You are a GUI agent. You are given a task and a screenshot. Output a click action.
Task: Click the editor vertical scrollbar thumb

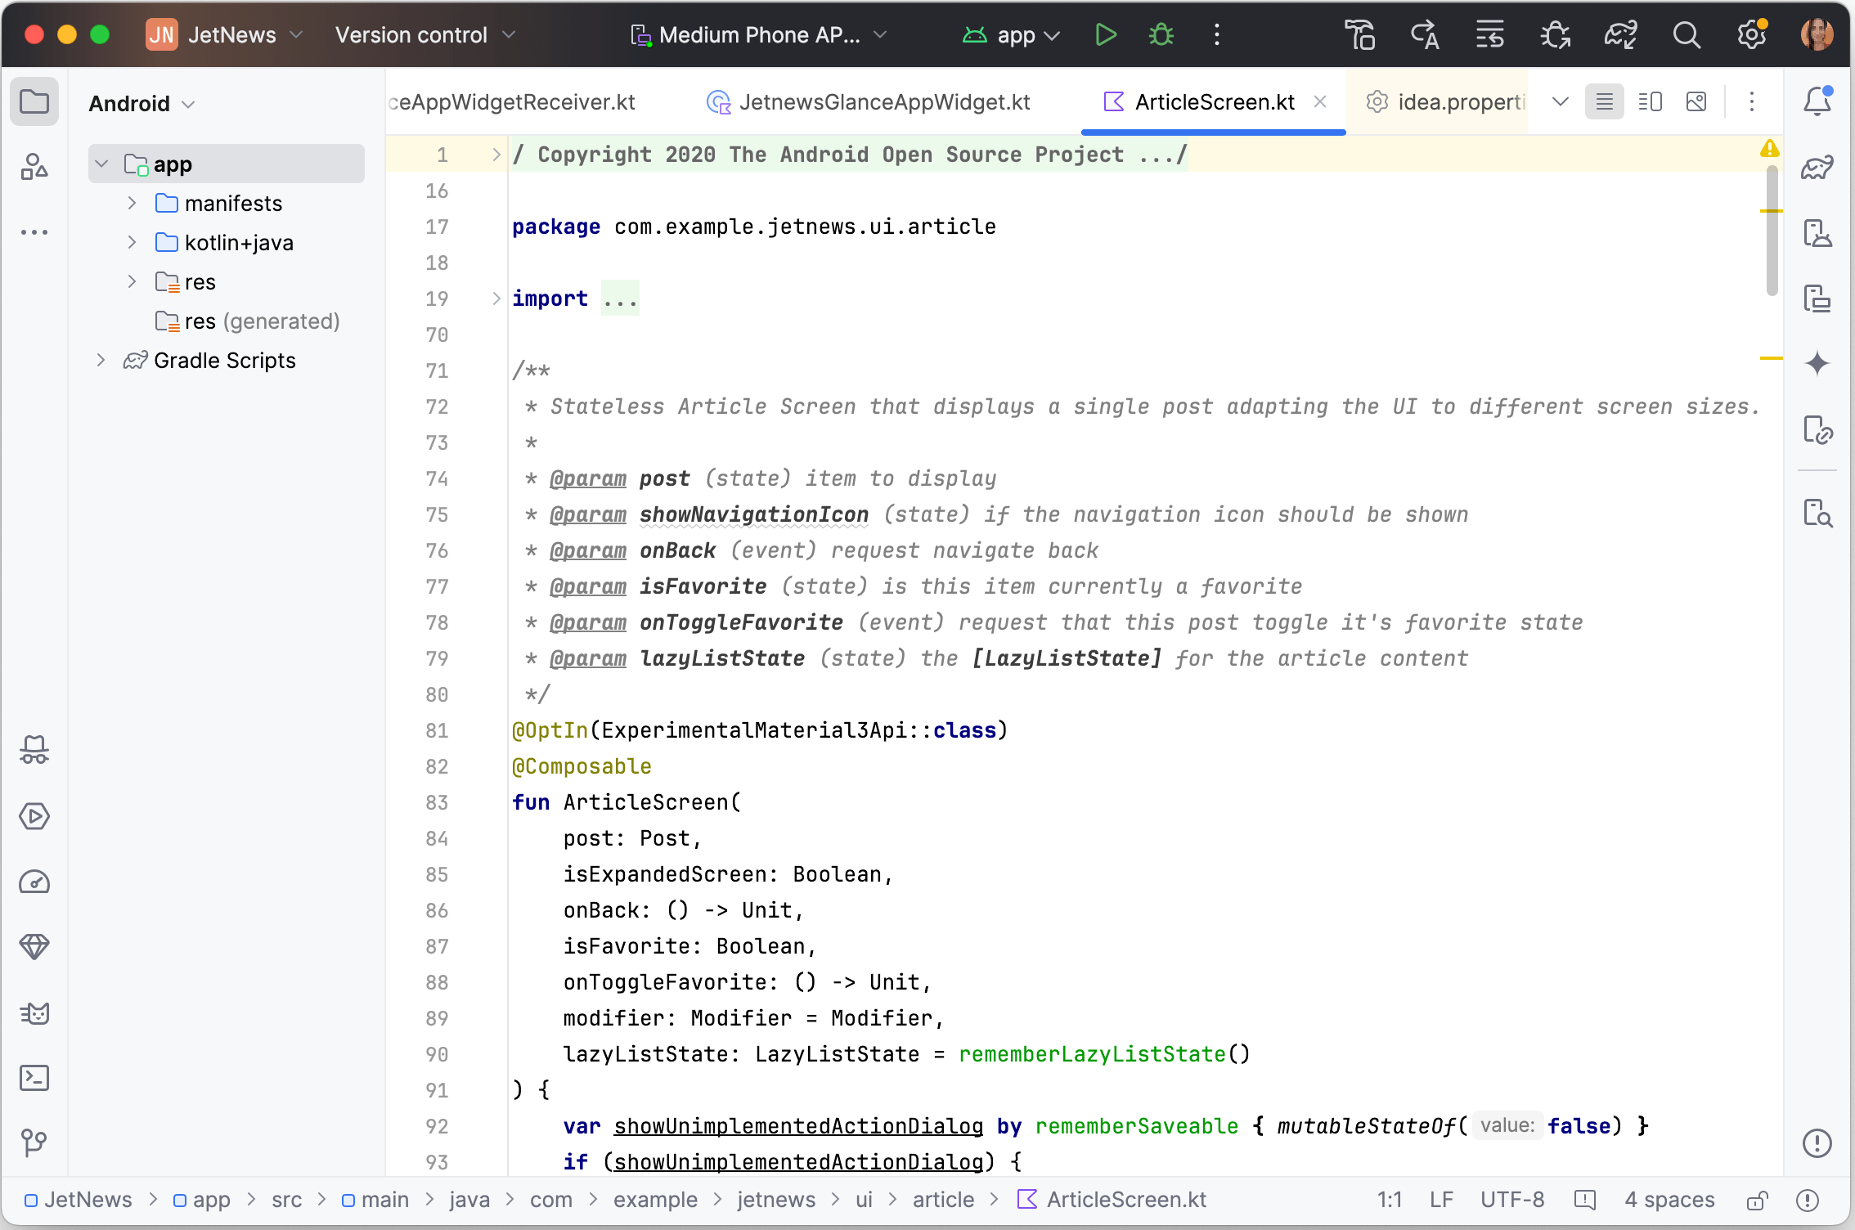1772,229
